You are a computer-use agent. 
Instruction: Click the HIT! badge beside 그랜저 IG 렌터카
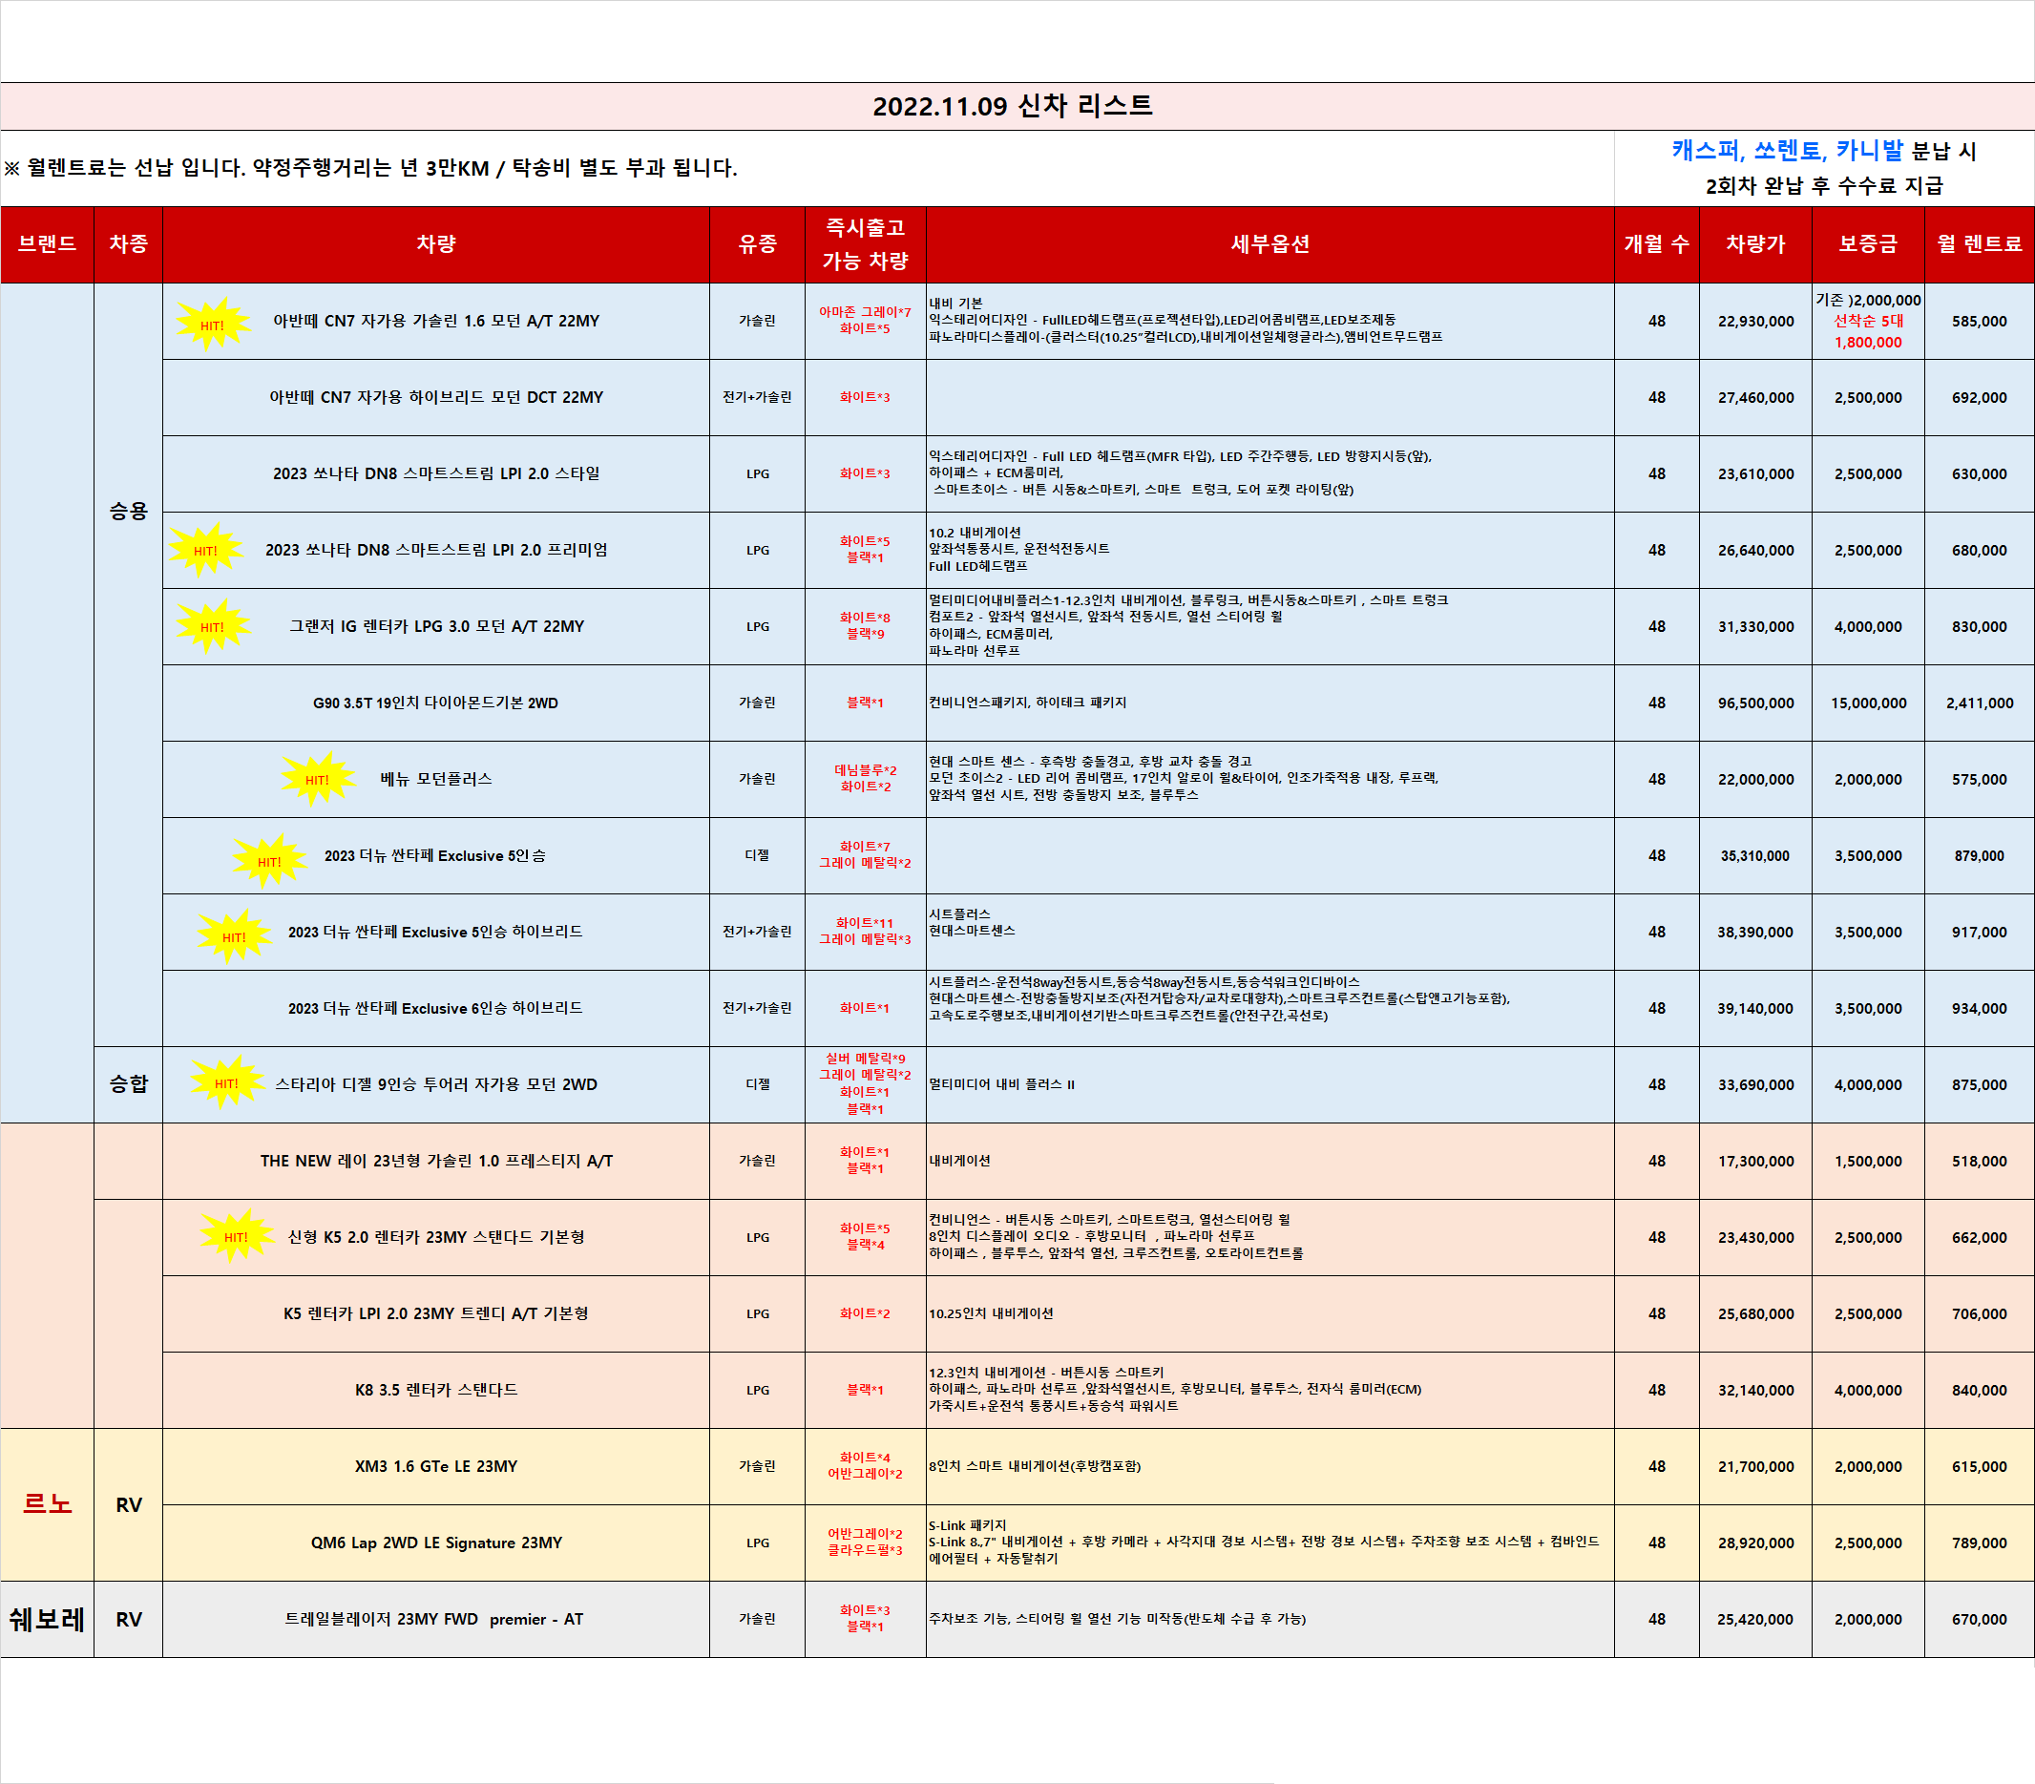212,626
